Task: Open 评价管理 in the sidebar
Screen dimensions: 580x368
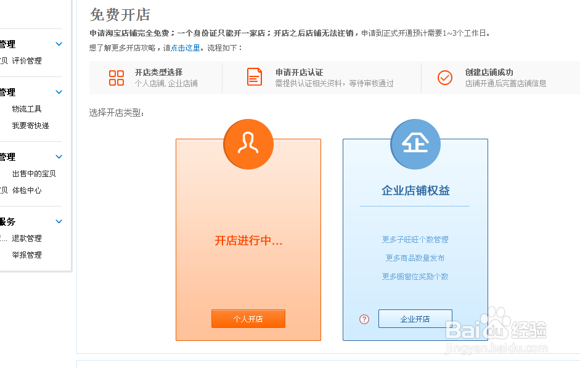Action: pyautogui.click(x=27, y=60)
